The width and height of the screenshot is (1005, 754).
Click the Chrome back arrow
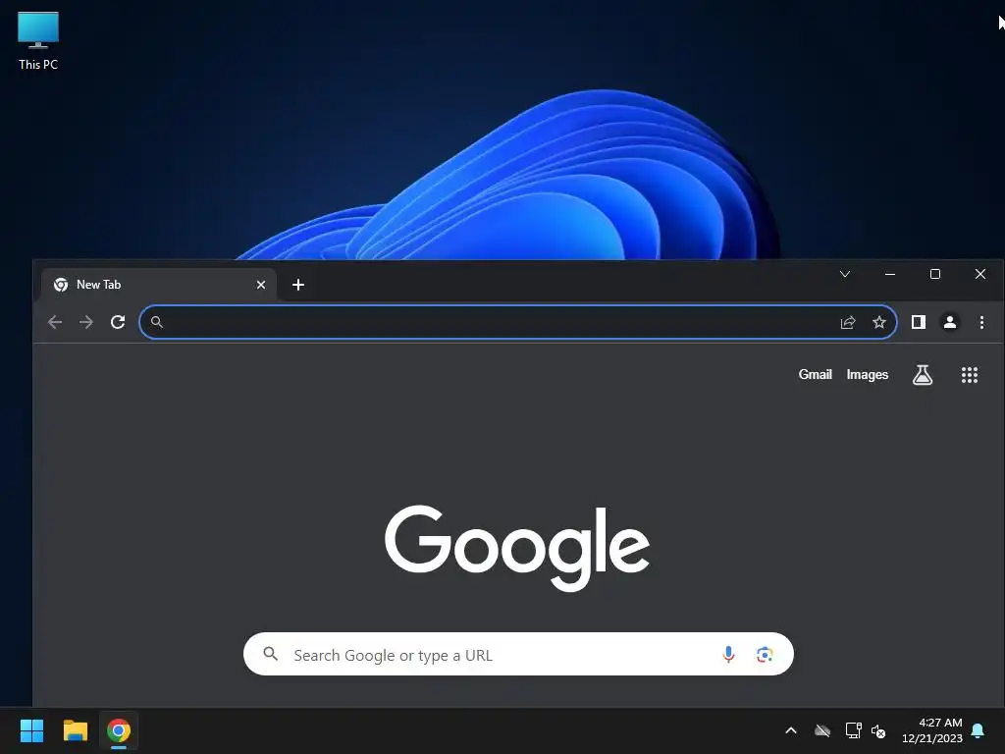[55, 322]
